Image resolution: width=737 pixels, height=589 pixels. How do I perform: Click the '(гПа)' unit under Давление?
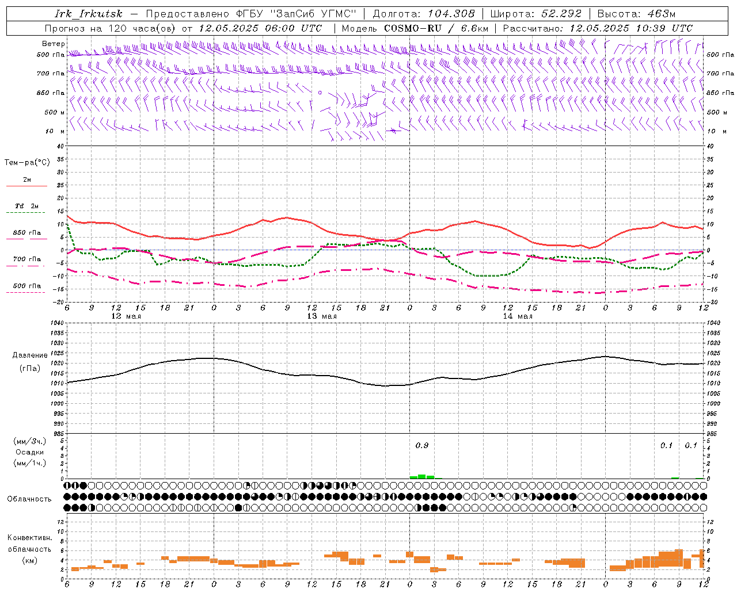point(30,368)
